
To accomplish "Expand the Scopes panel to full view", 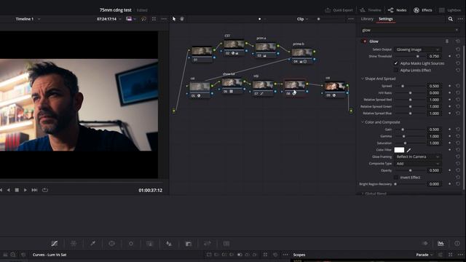I will [x=451, y=255].
